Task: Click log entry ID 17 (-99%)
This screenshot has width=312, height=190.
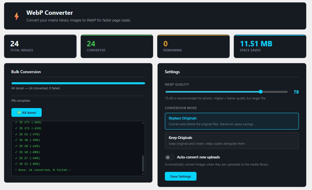Action: point(28,158)
